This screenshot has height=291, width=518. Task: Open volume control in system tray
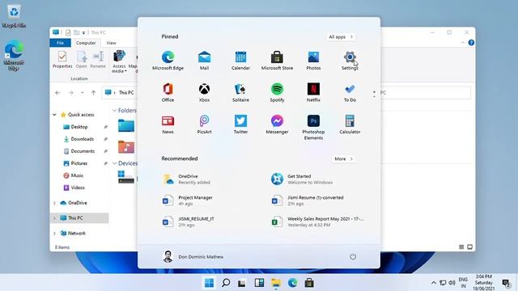click(452, 283)
